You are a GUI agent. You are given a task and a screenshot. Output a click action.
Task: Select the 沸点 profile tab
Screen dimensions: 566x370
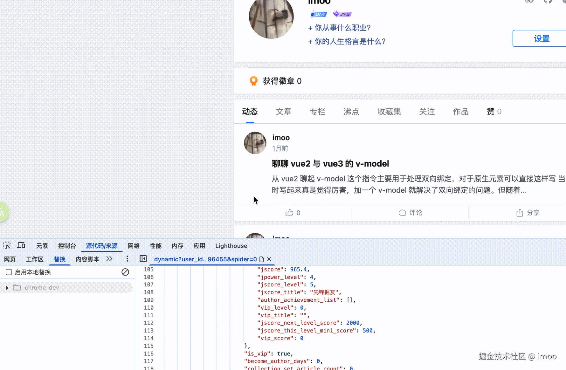coord(351,112)
